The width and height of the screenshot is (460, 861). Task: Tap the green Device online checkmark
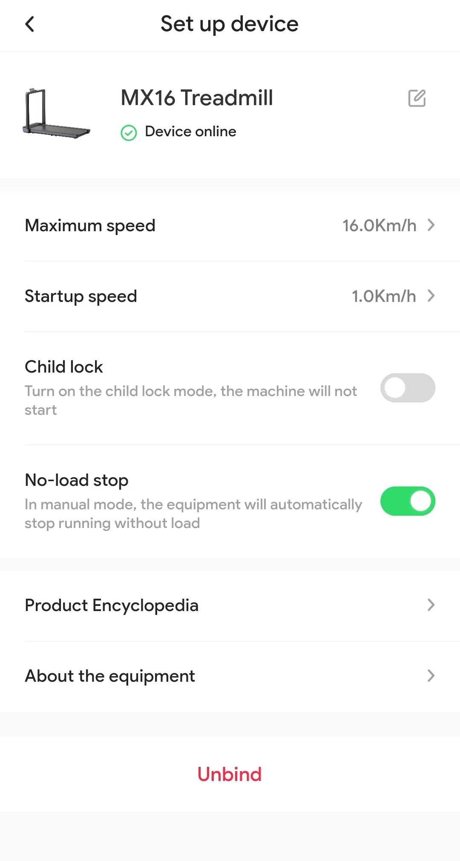(x=129, y=133)
